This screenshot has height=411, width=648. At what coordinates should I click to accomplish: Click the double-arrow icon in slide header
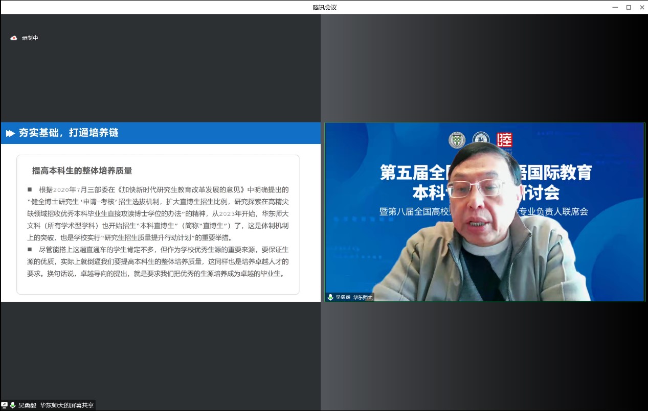(10, 133)
